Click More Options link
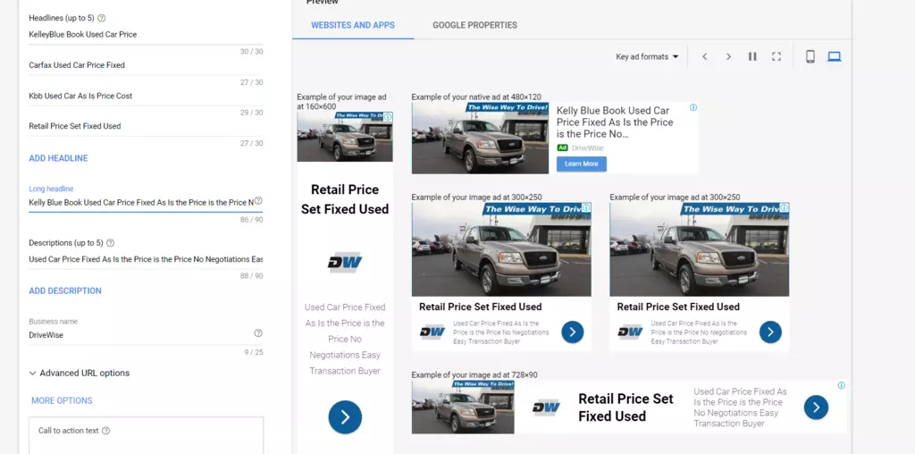This screenshot has height=454, width=915. [62, 400]
